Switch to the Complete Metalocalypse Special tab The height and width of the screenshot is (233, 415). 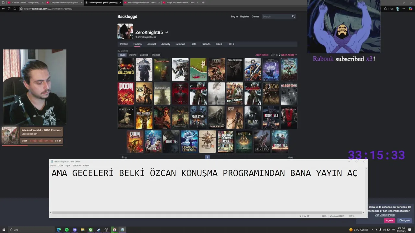coord(64,3)
